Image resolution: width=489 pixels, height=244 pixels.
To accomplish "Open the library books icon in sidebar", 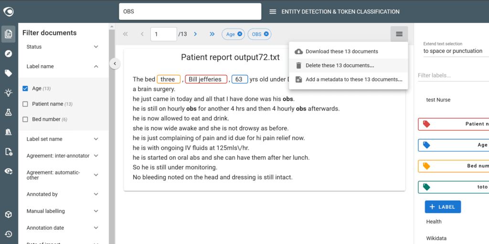I will point(9,132).
